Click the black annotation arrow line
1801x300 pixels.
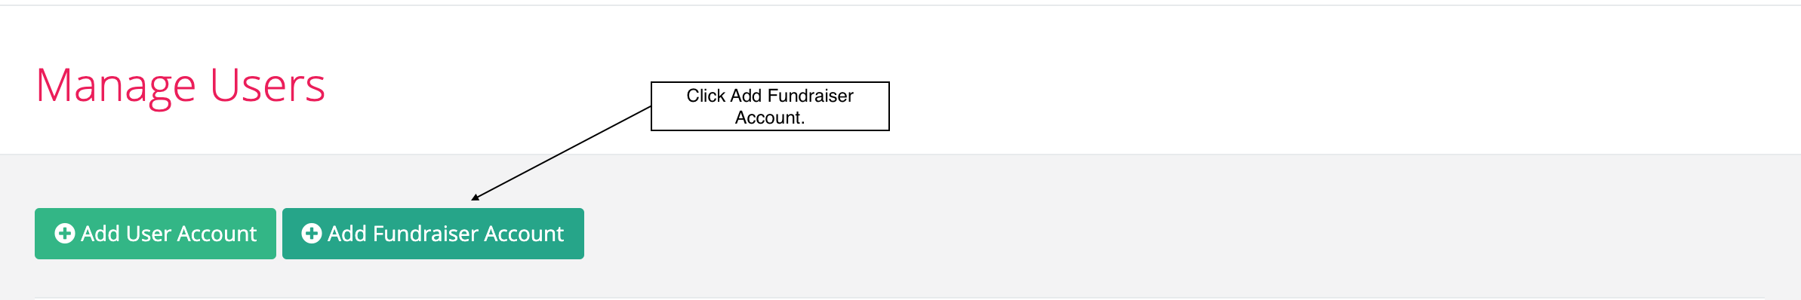[x=562, y=152]
